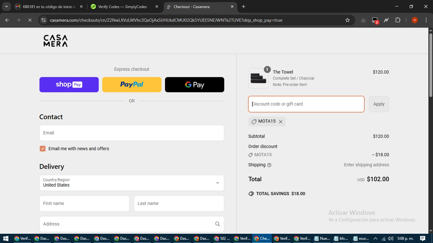Switch to the Gmail 686181 code tab
Viewport: 433px width, 243px height.
click(49, 7)
